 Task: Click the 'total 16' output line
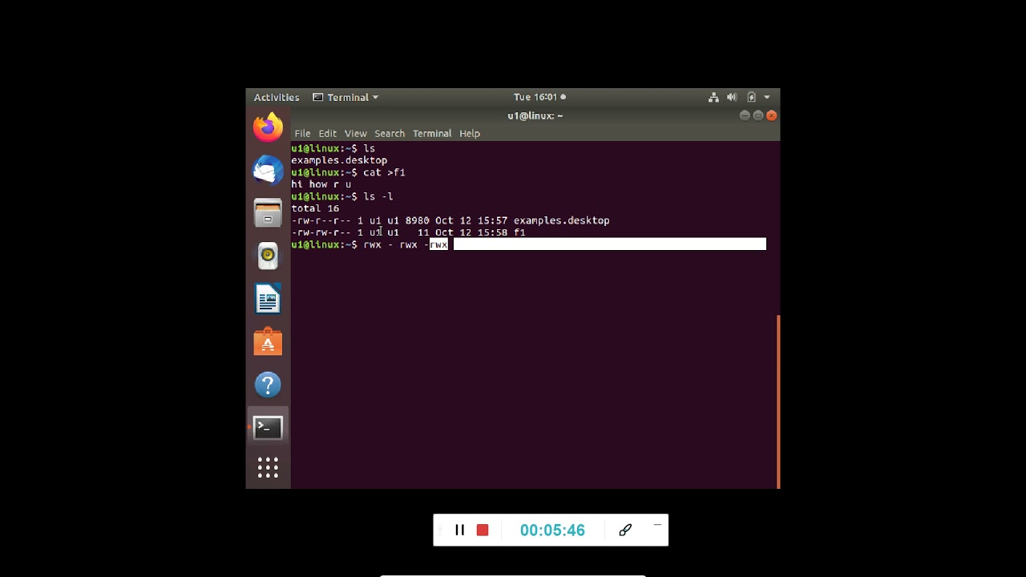[x=315, y=208]
